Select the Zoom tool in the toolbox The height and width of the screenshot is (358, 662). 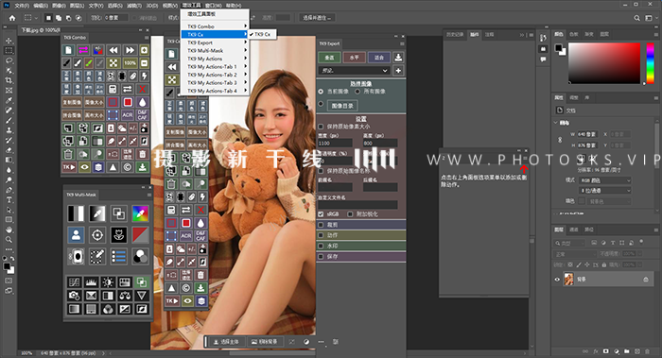click(9, 240)
